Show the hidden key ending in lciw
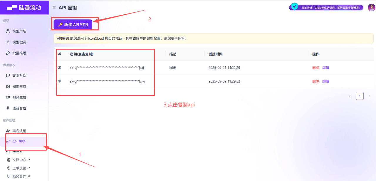 click(59, 81)
